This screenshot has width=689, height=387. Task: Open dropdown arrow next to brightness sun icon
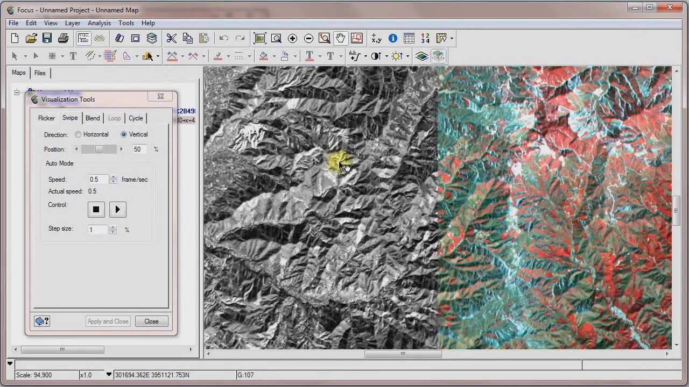point(407,56)
